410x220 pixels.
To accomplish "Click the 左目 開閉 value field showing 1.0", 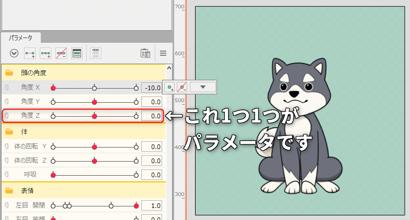I will click(x=152, y=206).
